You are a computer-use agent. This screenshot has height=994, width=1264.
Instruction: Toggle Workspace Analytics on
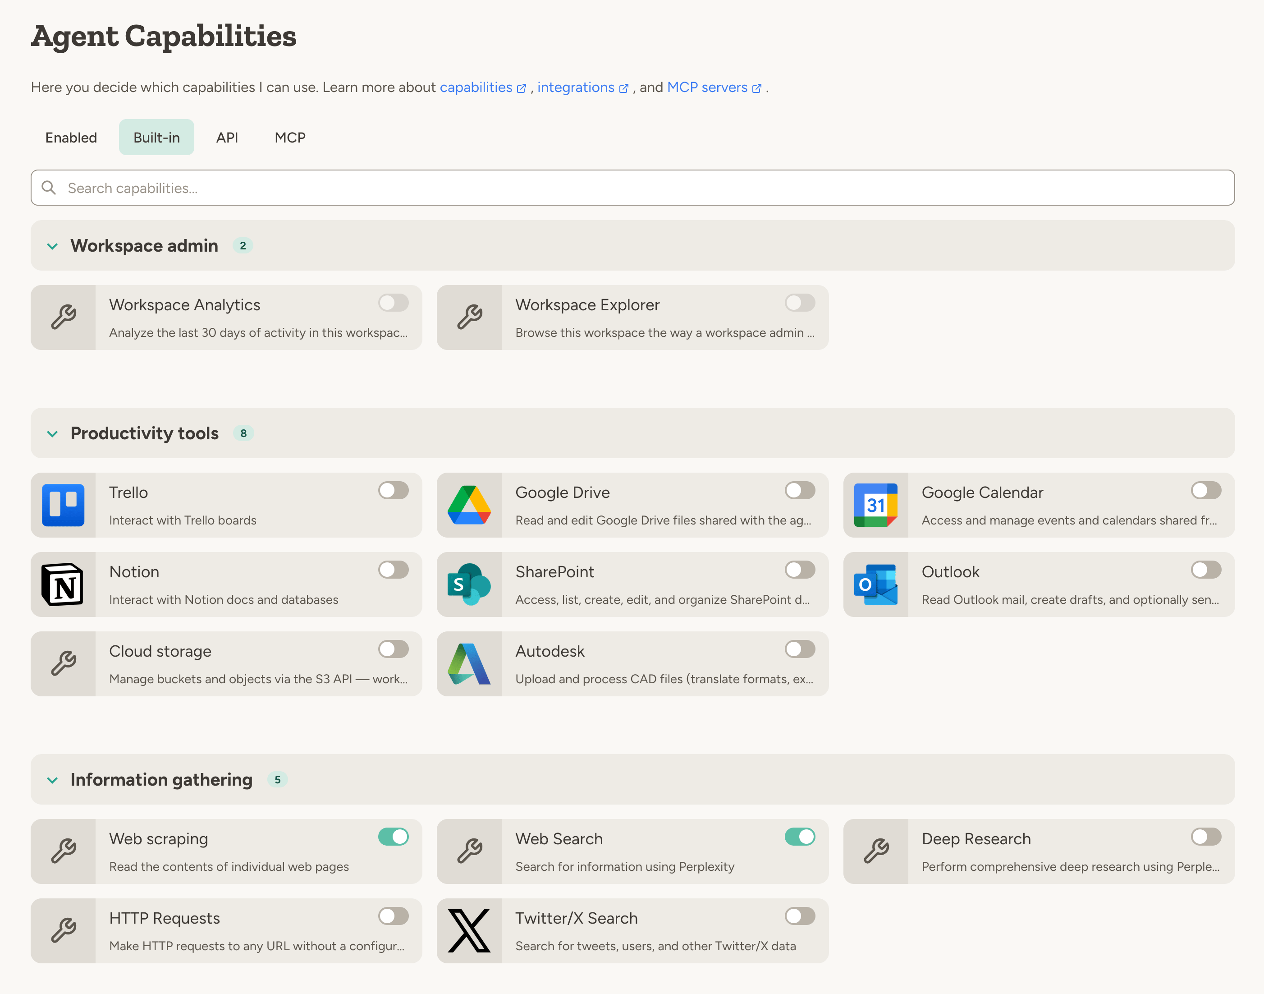click(x=393, y=303)
